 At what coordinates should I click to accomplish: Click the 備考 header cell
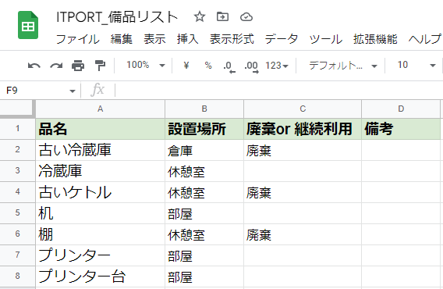[401, 129]
